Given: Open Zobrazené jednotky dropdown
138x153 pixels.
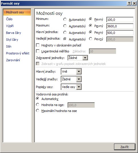Looking at the screenshot, I should pyautogui.click(x=85, y=58).
